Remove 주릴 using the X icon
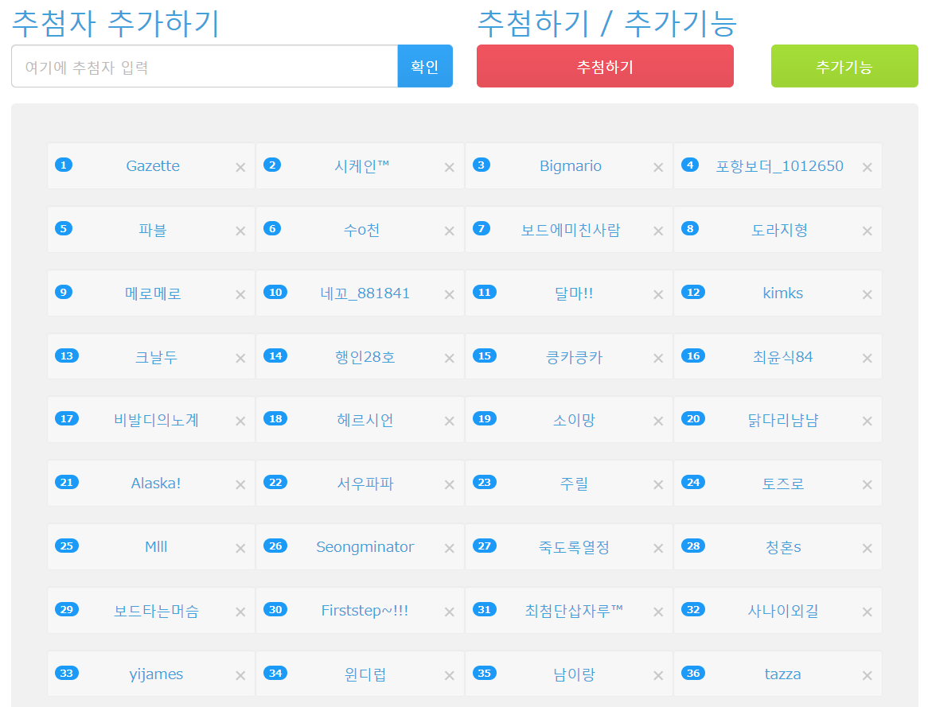Screen dimensions: 928x707 pos(658,485)
